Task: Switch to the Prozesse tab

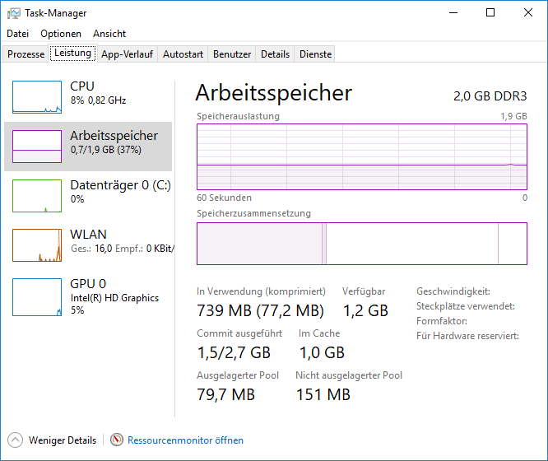Action: click(26, 54)
